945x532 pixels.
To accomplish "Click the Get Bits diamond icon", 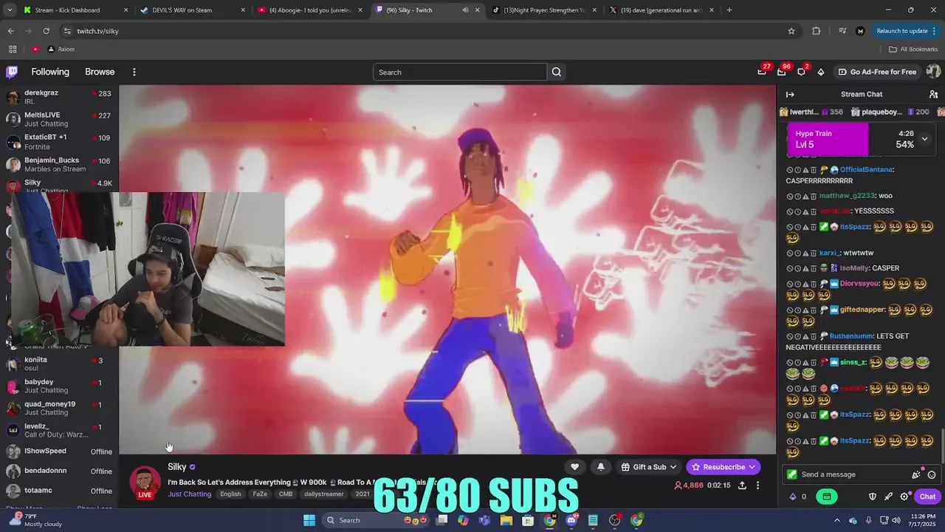I will 821,72.
